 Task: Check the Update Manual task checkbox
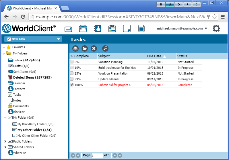click(x=72, y=79)
